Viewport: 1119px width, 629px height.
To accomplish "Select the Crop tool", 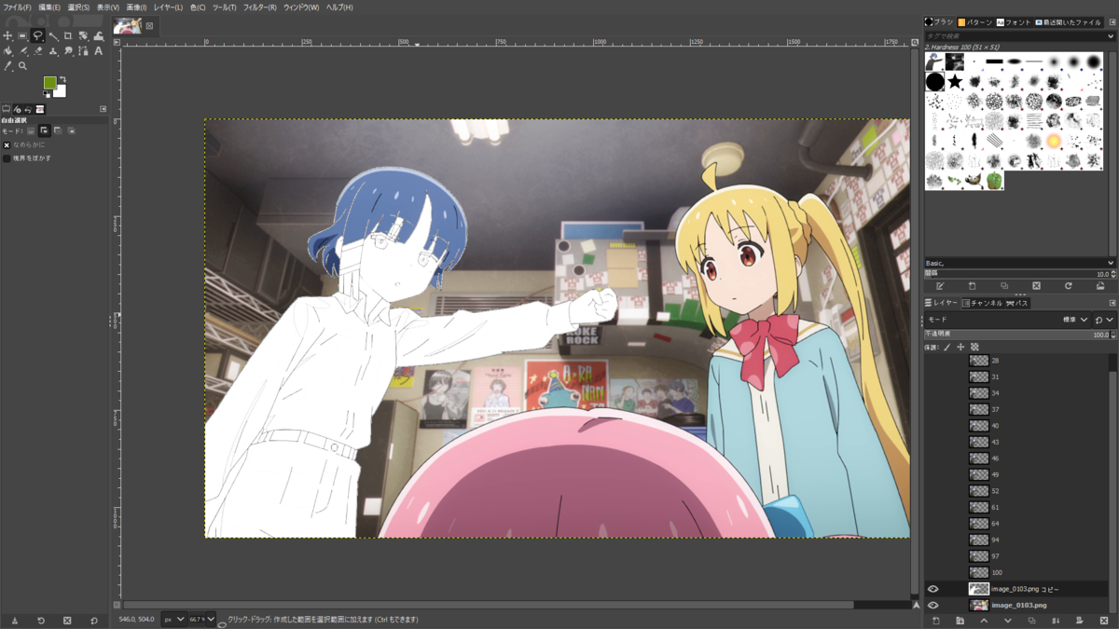I will (68, 36).
